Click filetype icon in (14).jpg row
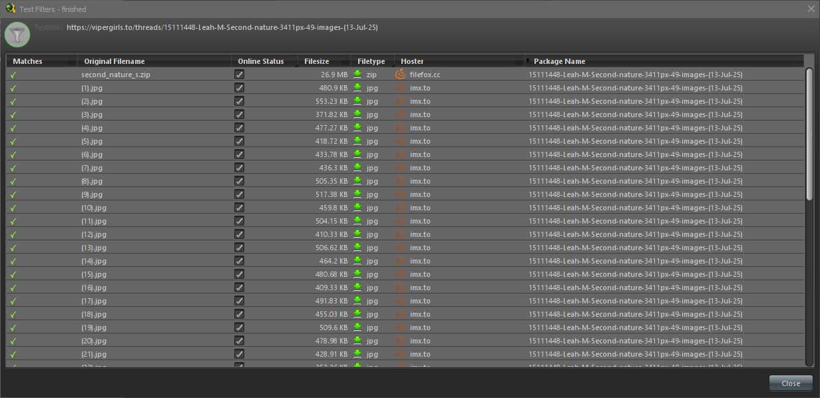Screen dimensions: 820x398 point(357,261)
